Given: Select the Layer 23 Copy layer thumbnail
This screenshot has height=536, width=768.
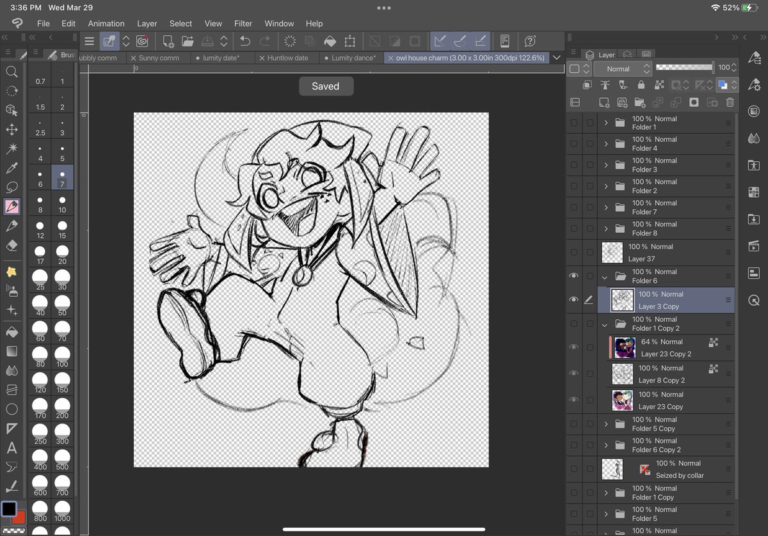Looking at the screenshot, I should point(622,400).
